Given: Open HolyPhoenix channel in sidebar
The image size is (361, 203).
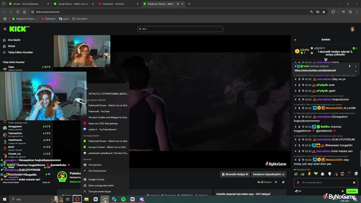Looking at the screenshot, I should [x=27, y=141].
